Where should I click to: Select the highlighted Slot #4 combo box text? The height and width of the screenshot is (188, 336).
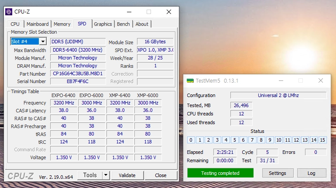tap(24, 42)
